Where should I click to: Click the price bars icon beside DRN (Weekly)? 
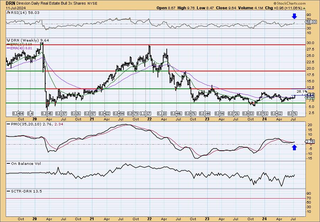tap(9, 40)
